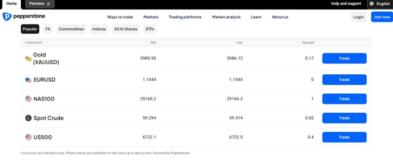Open the Partners tab

pos(40,4)
